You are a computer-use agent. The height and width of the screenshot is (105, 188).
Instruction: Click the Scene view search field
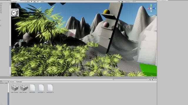point(144,2)
